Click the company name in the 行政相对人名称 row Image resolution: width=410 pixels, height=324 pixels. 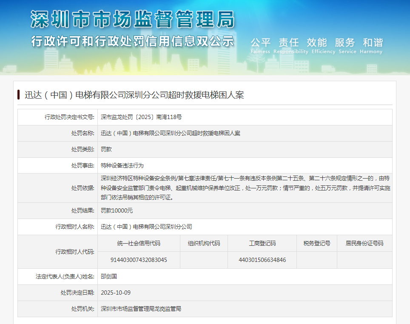[x=146, y=227]
